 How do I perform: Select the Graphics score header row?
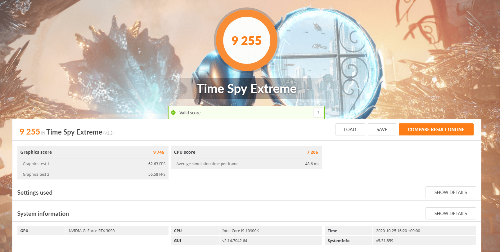point(93,152)
